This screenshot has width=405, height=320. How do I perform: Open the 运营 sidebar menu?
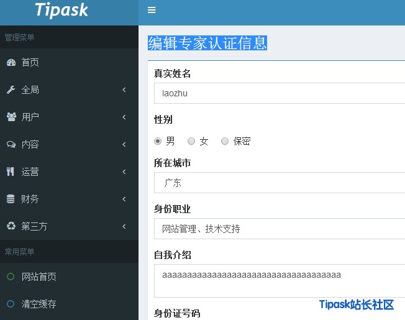69,171
